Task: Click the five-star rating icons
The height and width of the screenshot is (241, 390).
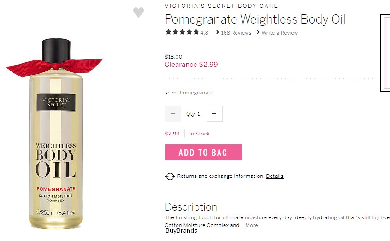Action: pos(182,32)
